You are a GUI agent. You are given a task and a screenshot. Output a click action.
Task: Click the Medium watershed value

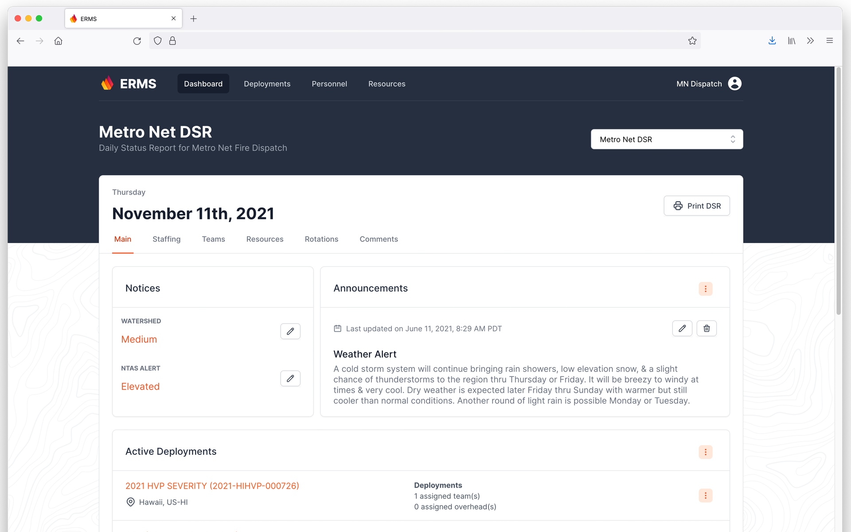click(139, 339)
